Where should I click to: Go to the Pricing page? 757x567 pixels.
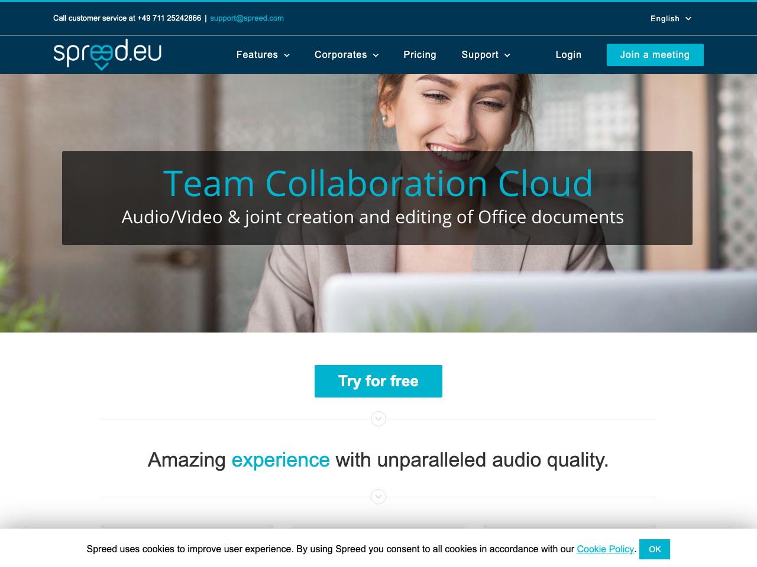point(420,55)
